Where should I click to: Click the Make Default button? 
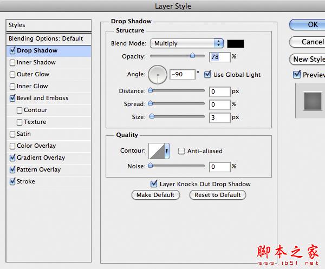(155, 195)
